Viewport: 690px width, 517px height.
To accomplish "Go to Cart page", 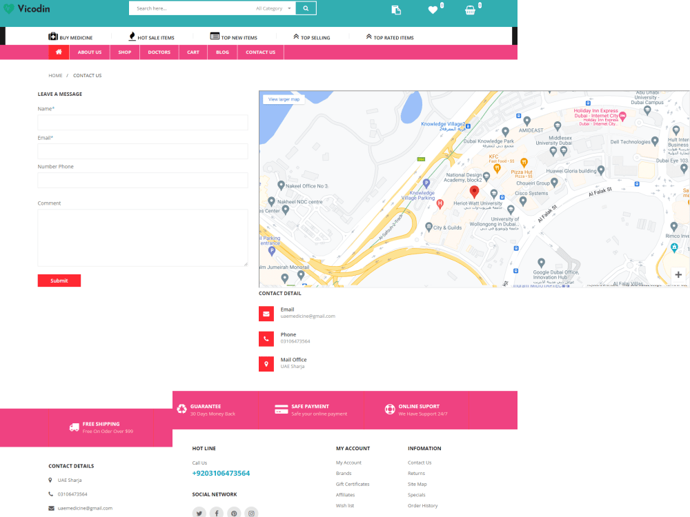I will pos(193,52).
